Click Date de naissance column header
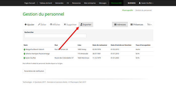176x99 pixels. point(100,45)
